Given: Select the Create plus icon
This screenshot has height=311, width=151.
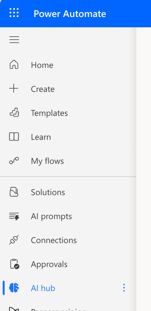Looking at the screenshot, I should [14, 89].
